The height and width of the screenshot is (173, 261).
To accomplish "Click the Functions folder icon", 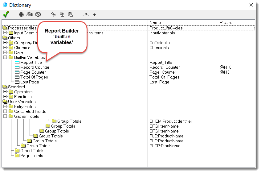I will [x=11, y=97].
